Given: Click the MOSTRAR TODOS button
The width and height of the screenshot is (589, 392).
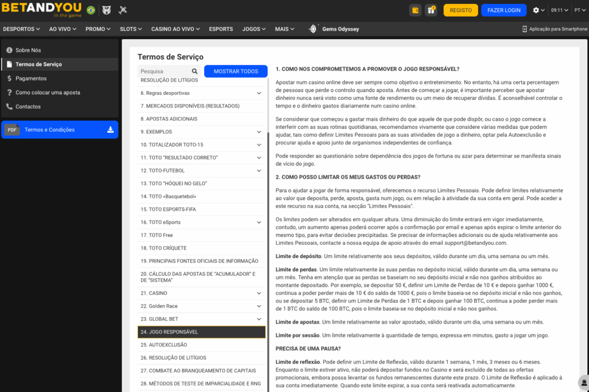Looking at the screenshot, I should pos(236,71).
